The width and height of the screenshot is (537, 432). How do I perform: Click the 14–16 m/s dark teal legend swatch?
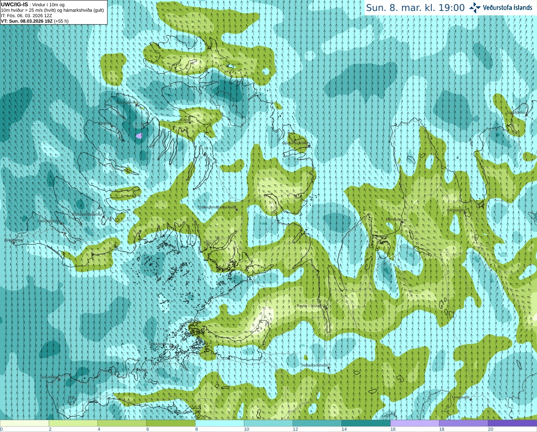[x=366, y=423]
